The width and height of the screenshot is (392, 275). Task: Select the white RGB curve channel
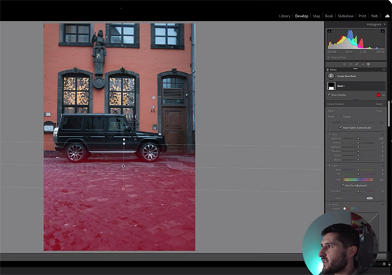click(344, 208)
